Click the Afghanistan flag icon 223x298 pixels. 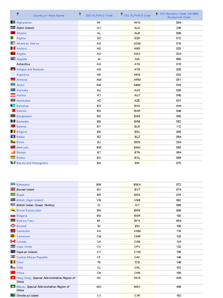click(13, 22)
